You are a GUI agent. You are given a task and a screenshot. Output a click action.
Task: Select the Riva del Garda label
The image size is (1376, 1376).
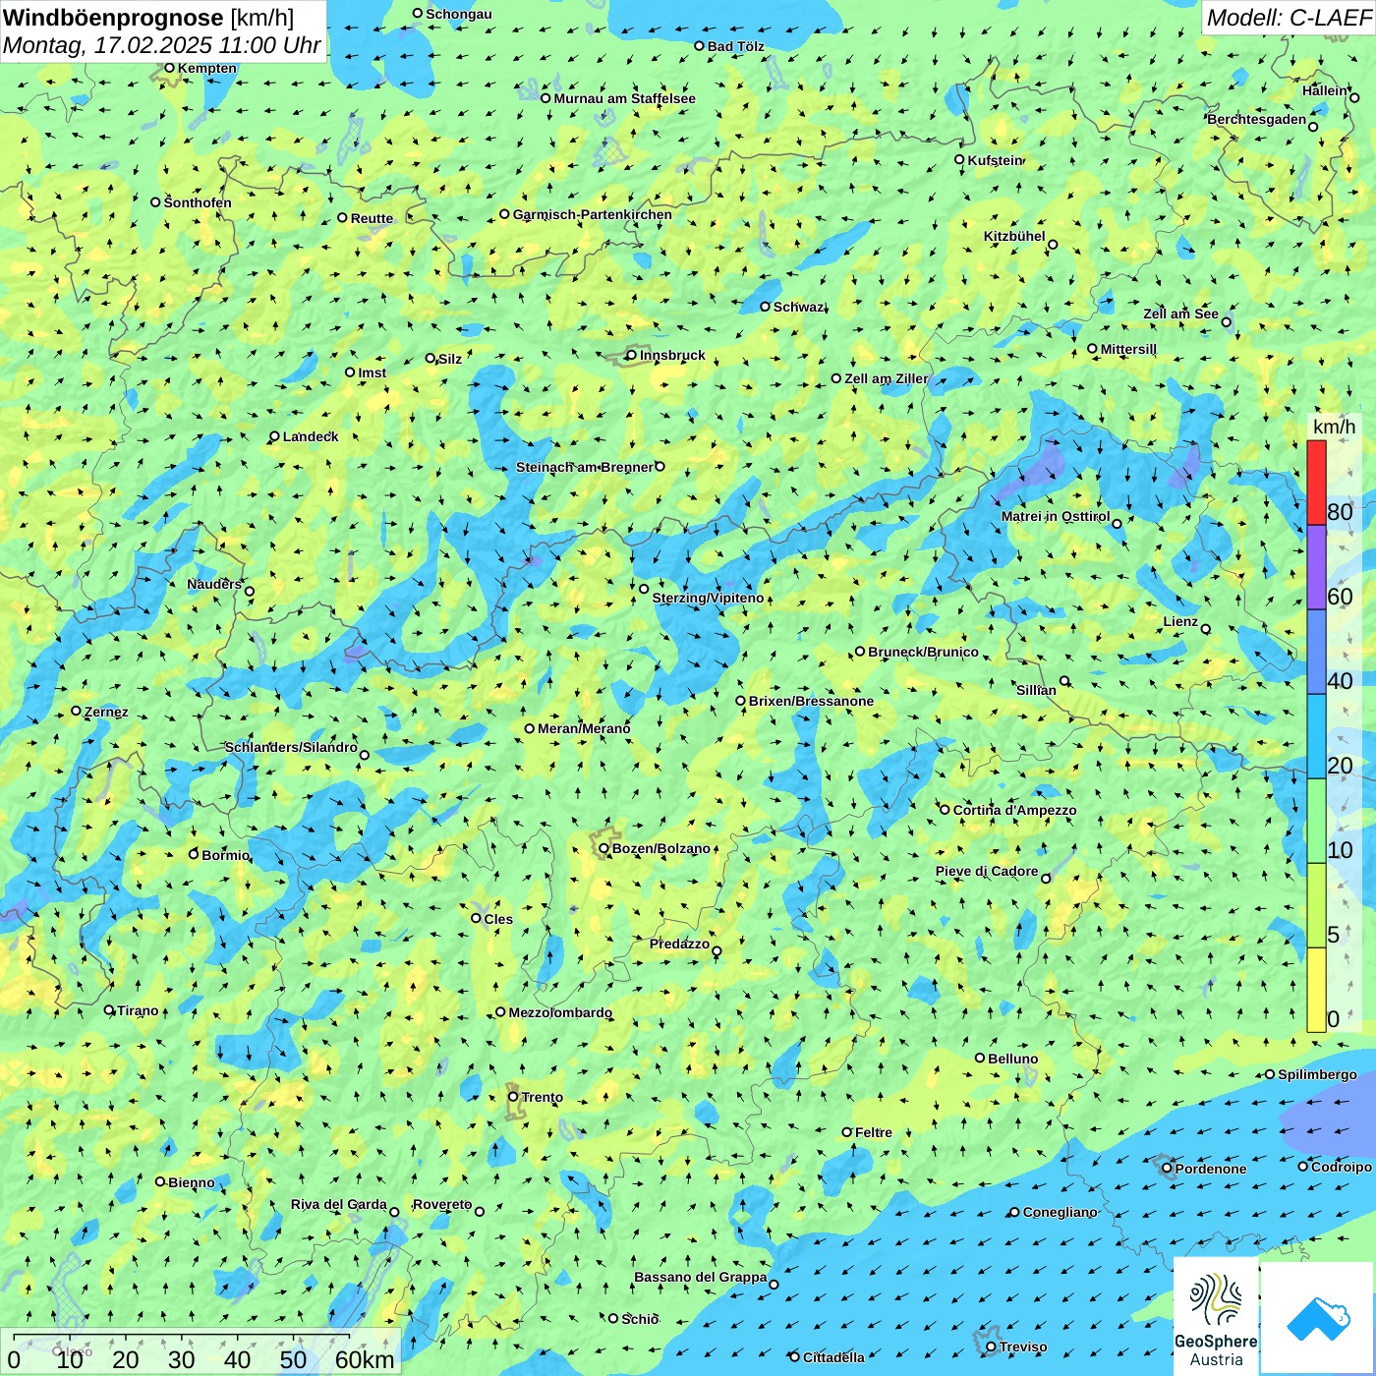click(x=339, y=1204)
